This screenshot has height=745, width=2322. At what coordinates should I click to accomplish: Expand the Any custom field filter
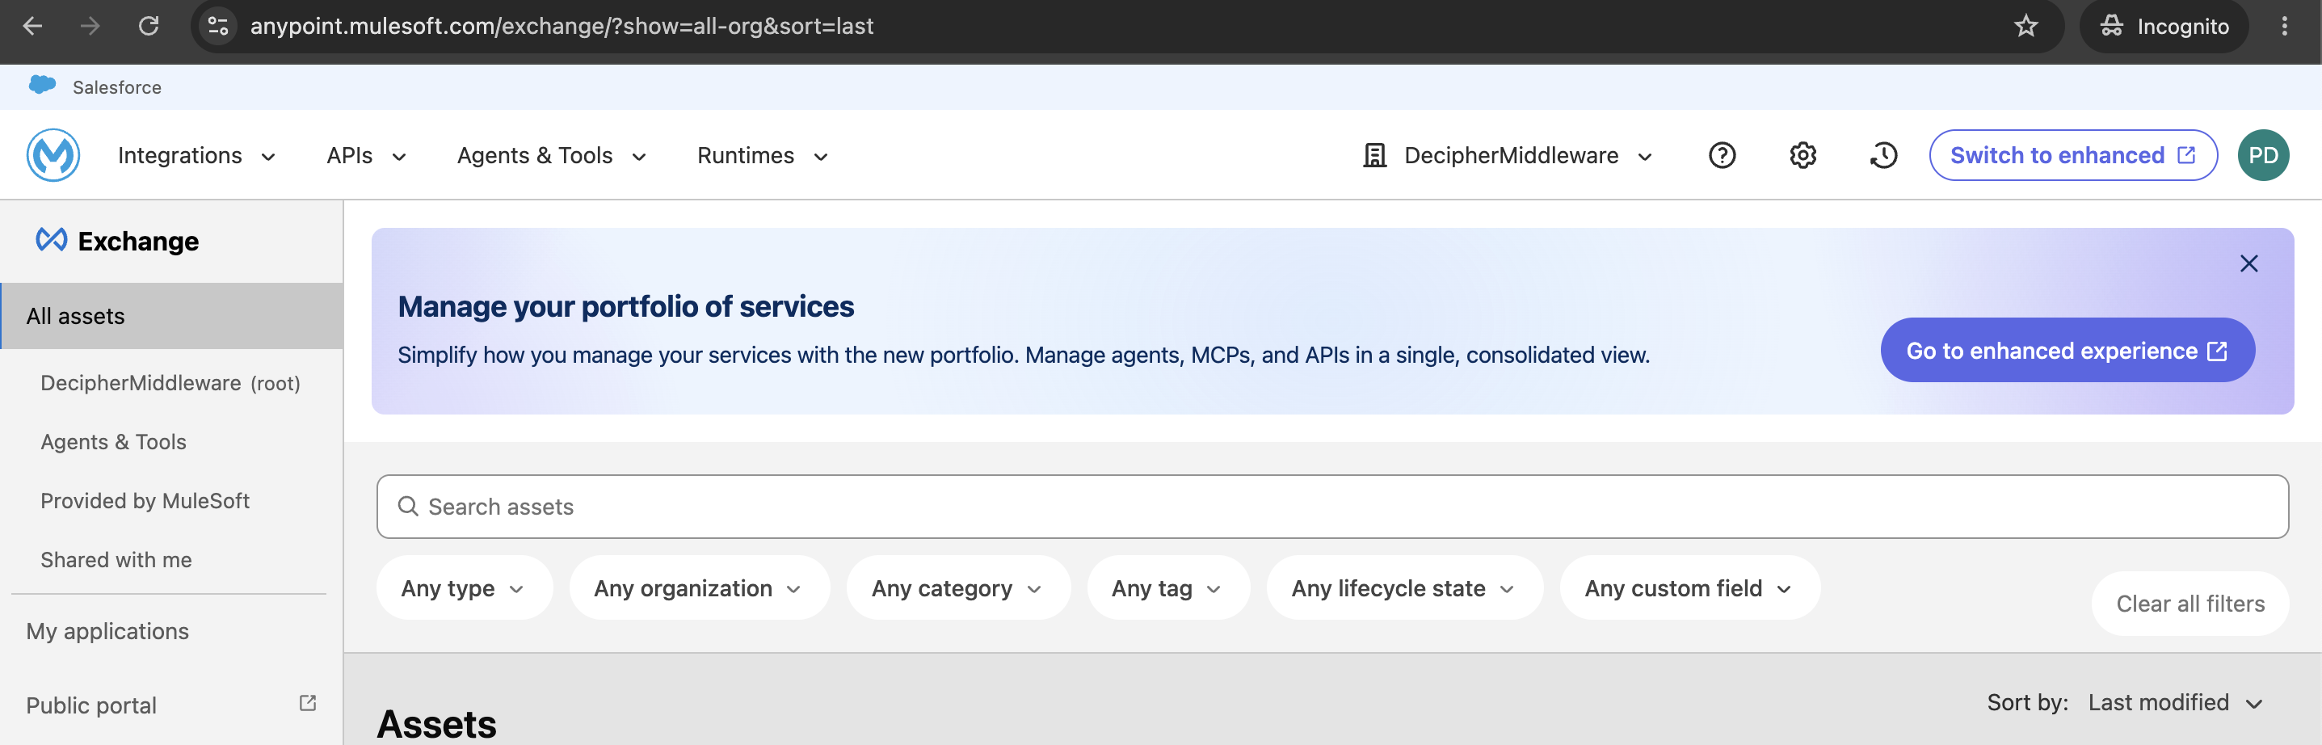(x=1689, y=588)
